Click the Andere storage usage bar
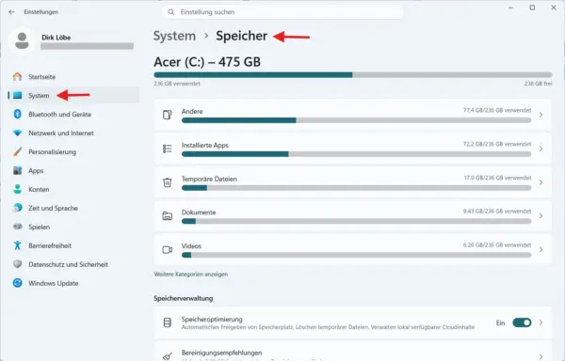Viewport: 565px width, 361px height. pyautogui.click(x=356, y=120)
